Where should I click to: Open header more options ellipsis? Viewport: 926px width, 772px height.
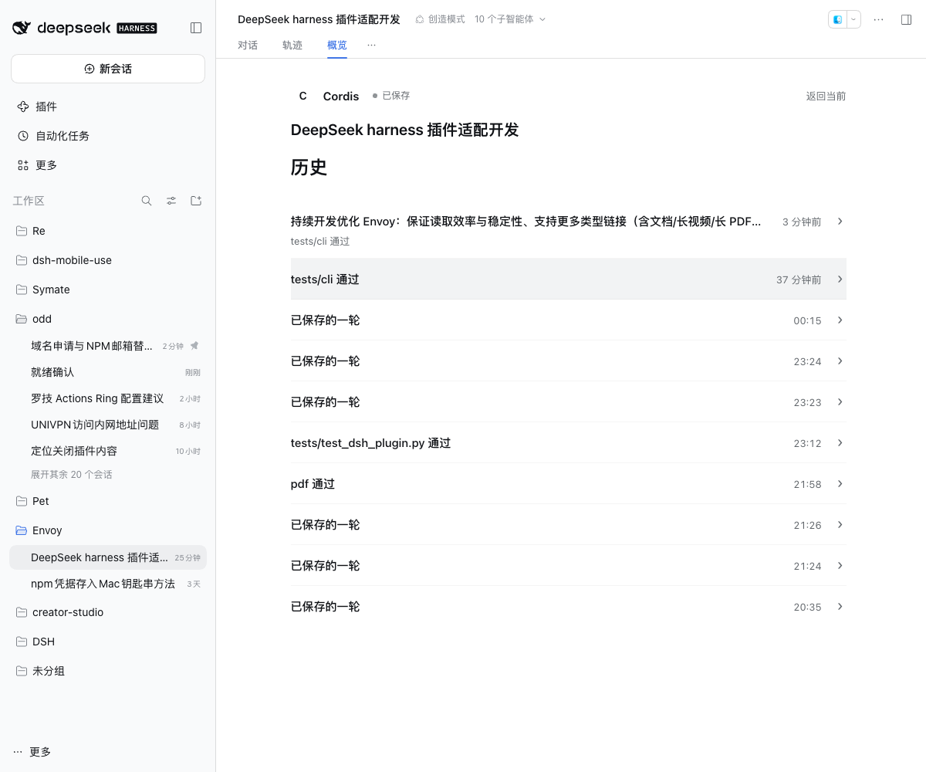tap(878, 19)
